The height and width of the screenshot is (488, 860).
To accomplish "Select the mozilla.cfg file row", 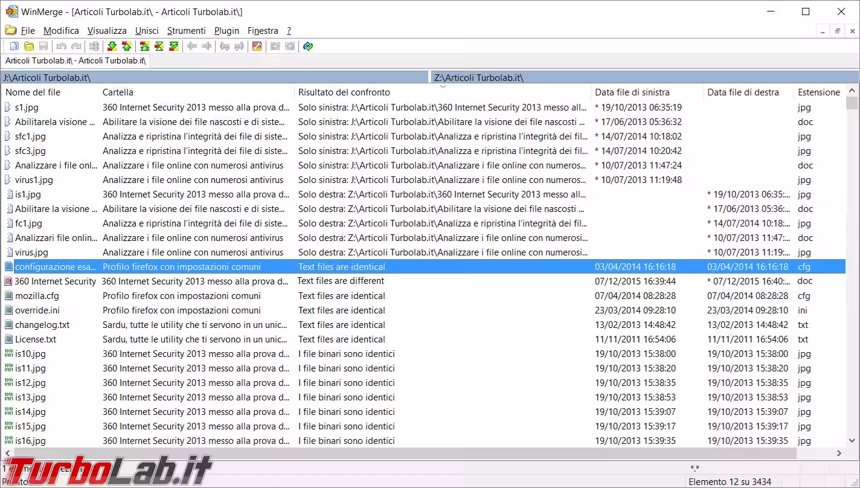I will 37,296.
